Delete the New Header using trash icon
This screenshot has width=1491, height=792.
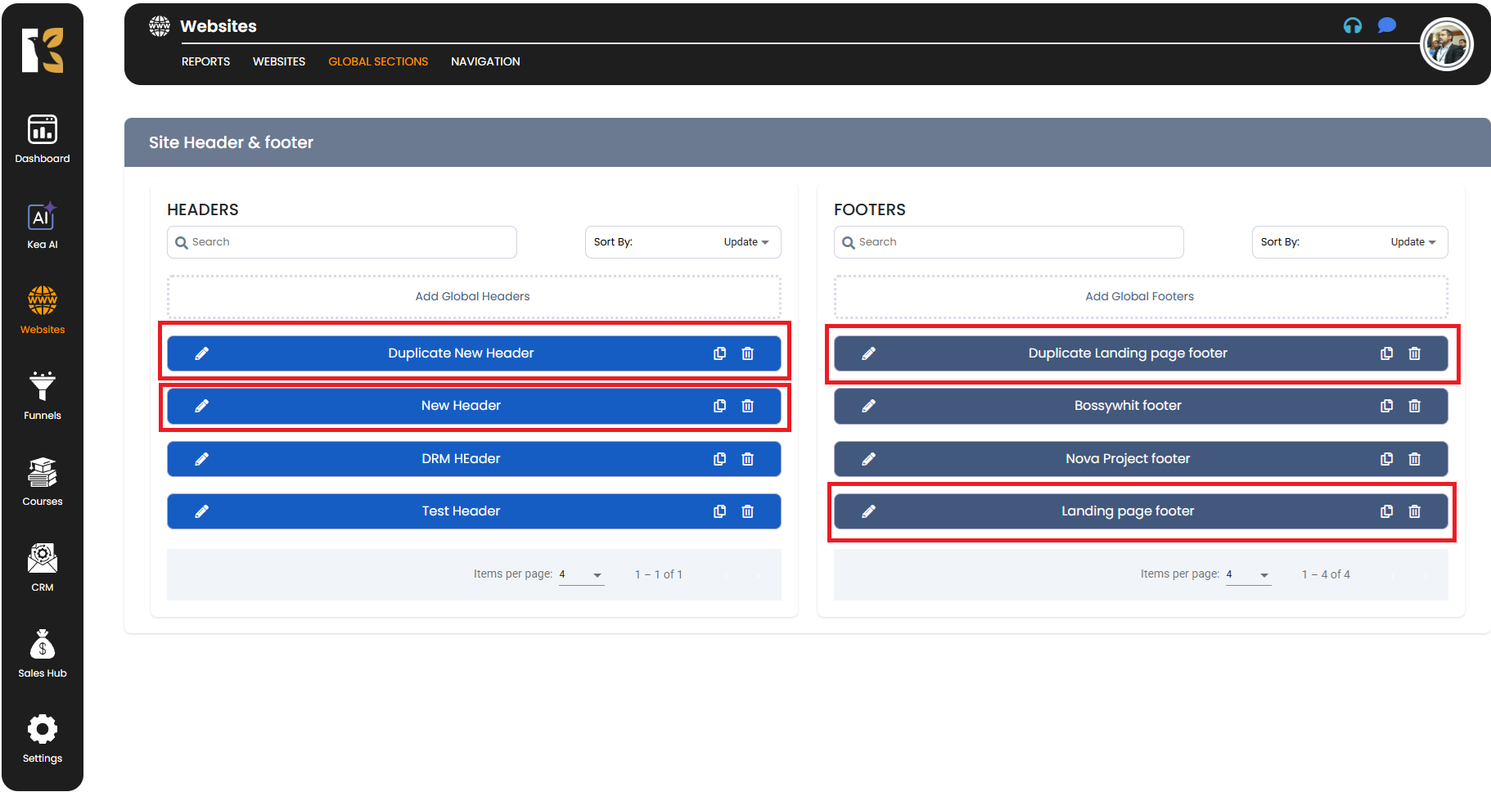coord(747,406)
